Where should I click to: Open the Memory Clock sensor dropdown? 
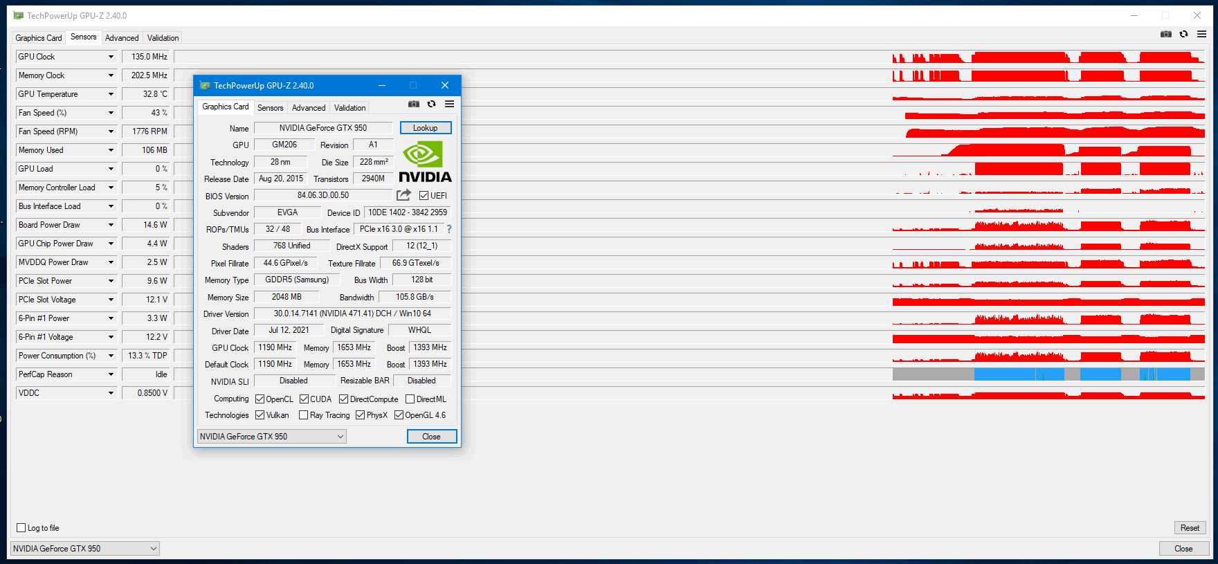(111, 75)
